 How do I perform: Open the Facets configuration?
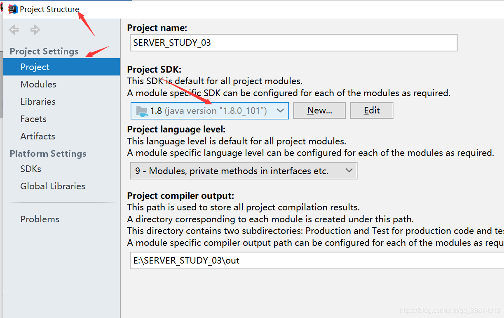click(x=33, y=118)
